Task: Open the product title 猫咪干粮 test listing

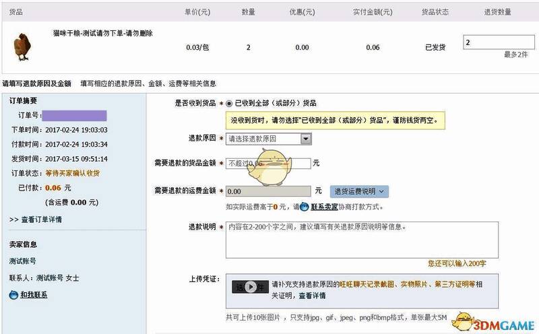Action: (103, 33)
